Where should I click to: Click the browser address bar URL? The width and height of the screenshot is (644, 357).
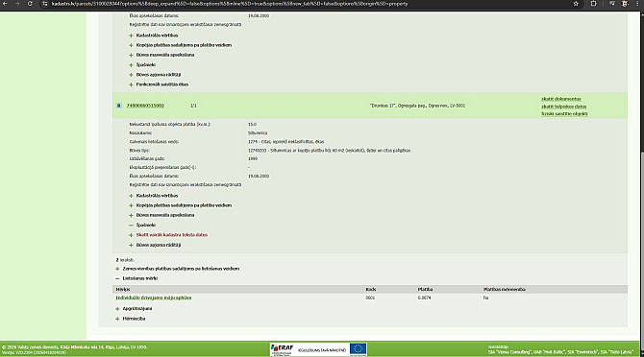(x=230, y=4)
